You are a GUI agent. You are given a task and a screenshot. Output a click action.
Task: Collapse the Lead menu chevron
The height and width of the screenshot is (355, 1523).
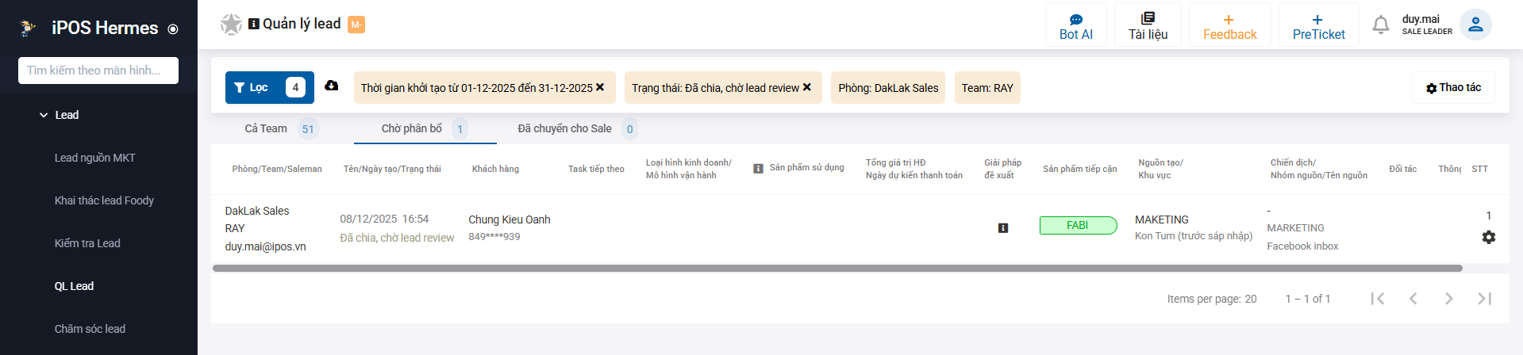click(44, 115)
